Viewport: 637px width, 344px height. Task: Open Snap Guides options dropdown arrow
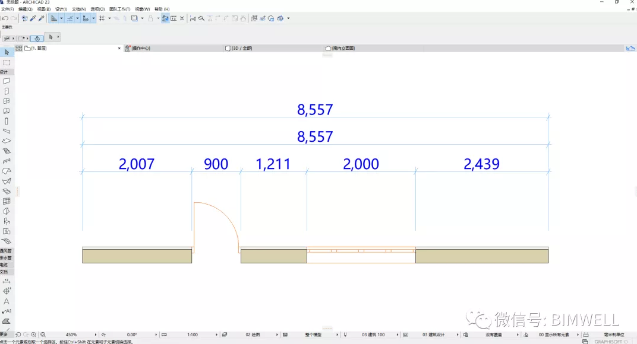click(78, 18)
